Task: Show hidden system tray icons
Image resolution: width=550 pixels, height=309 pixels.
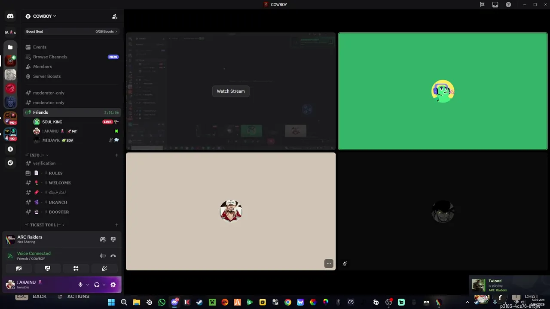Action: (467, 302)
